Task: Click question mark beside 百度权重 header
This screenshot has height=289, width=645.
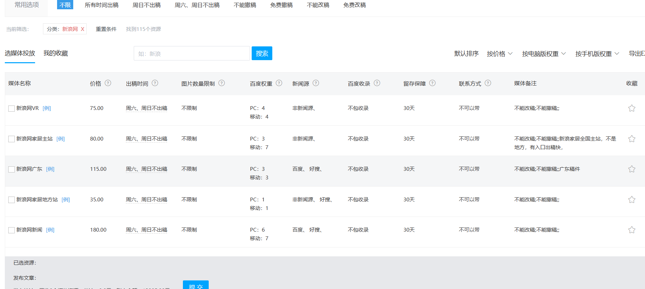Action: tap(279, 83)
